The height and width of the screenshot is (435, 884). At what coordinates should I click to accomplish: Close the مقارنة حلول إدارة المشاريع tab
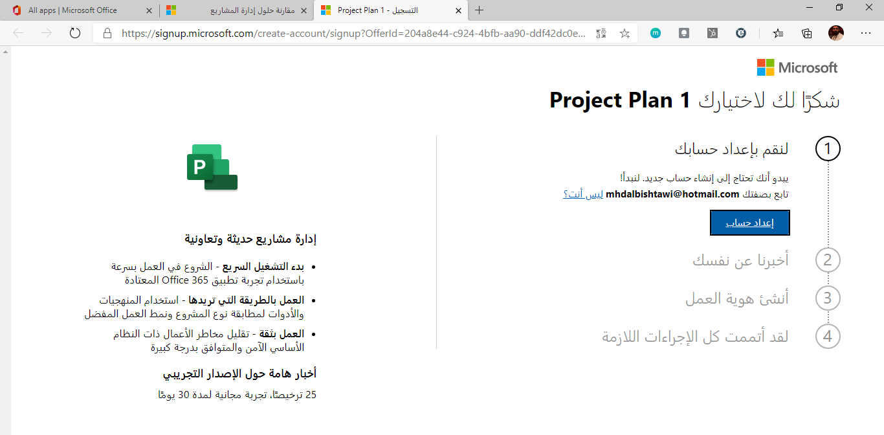click(304, 10)
